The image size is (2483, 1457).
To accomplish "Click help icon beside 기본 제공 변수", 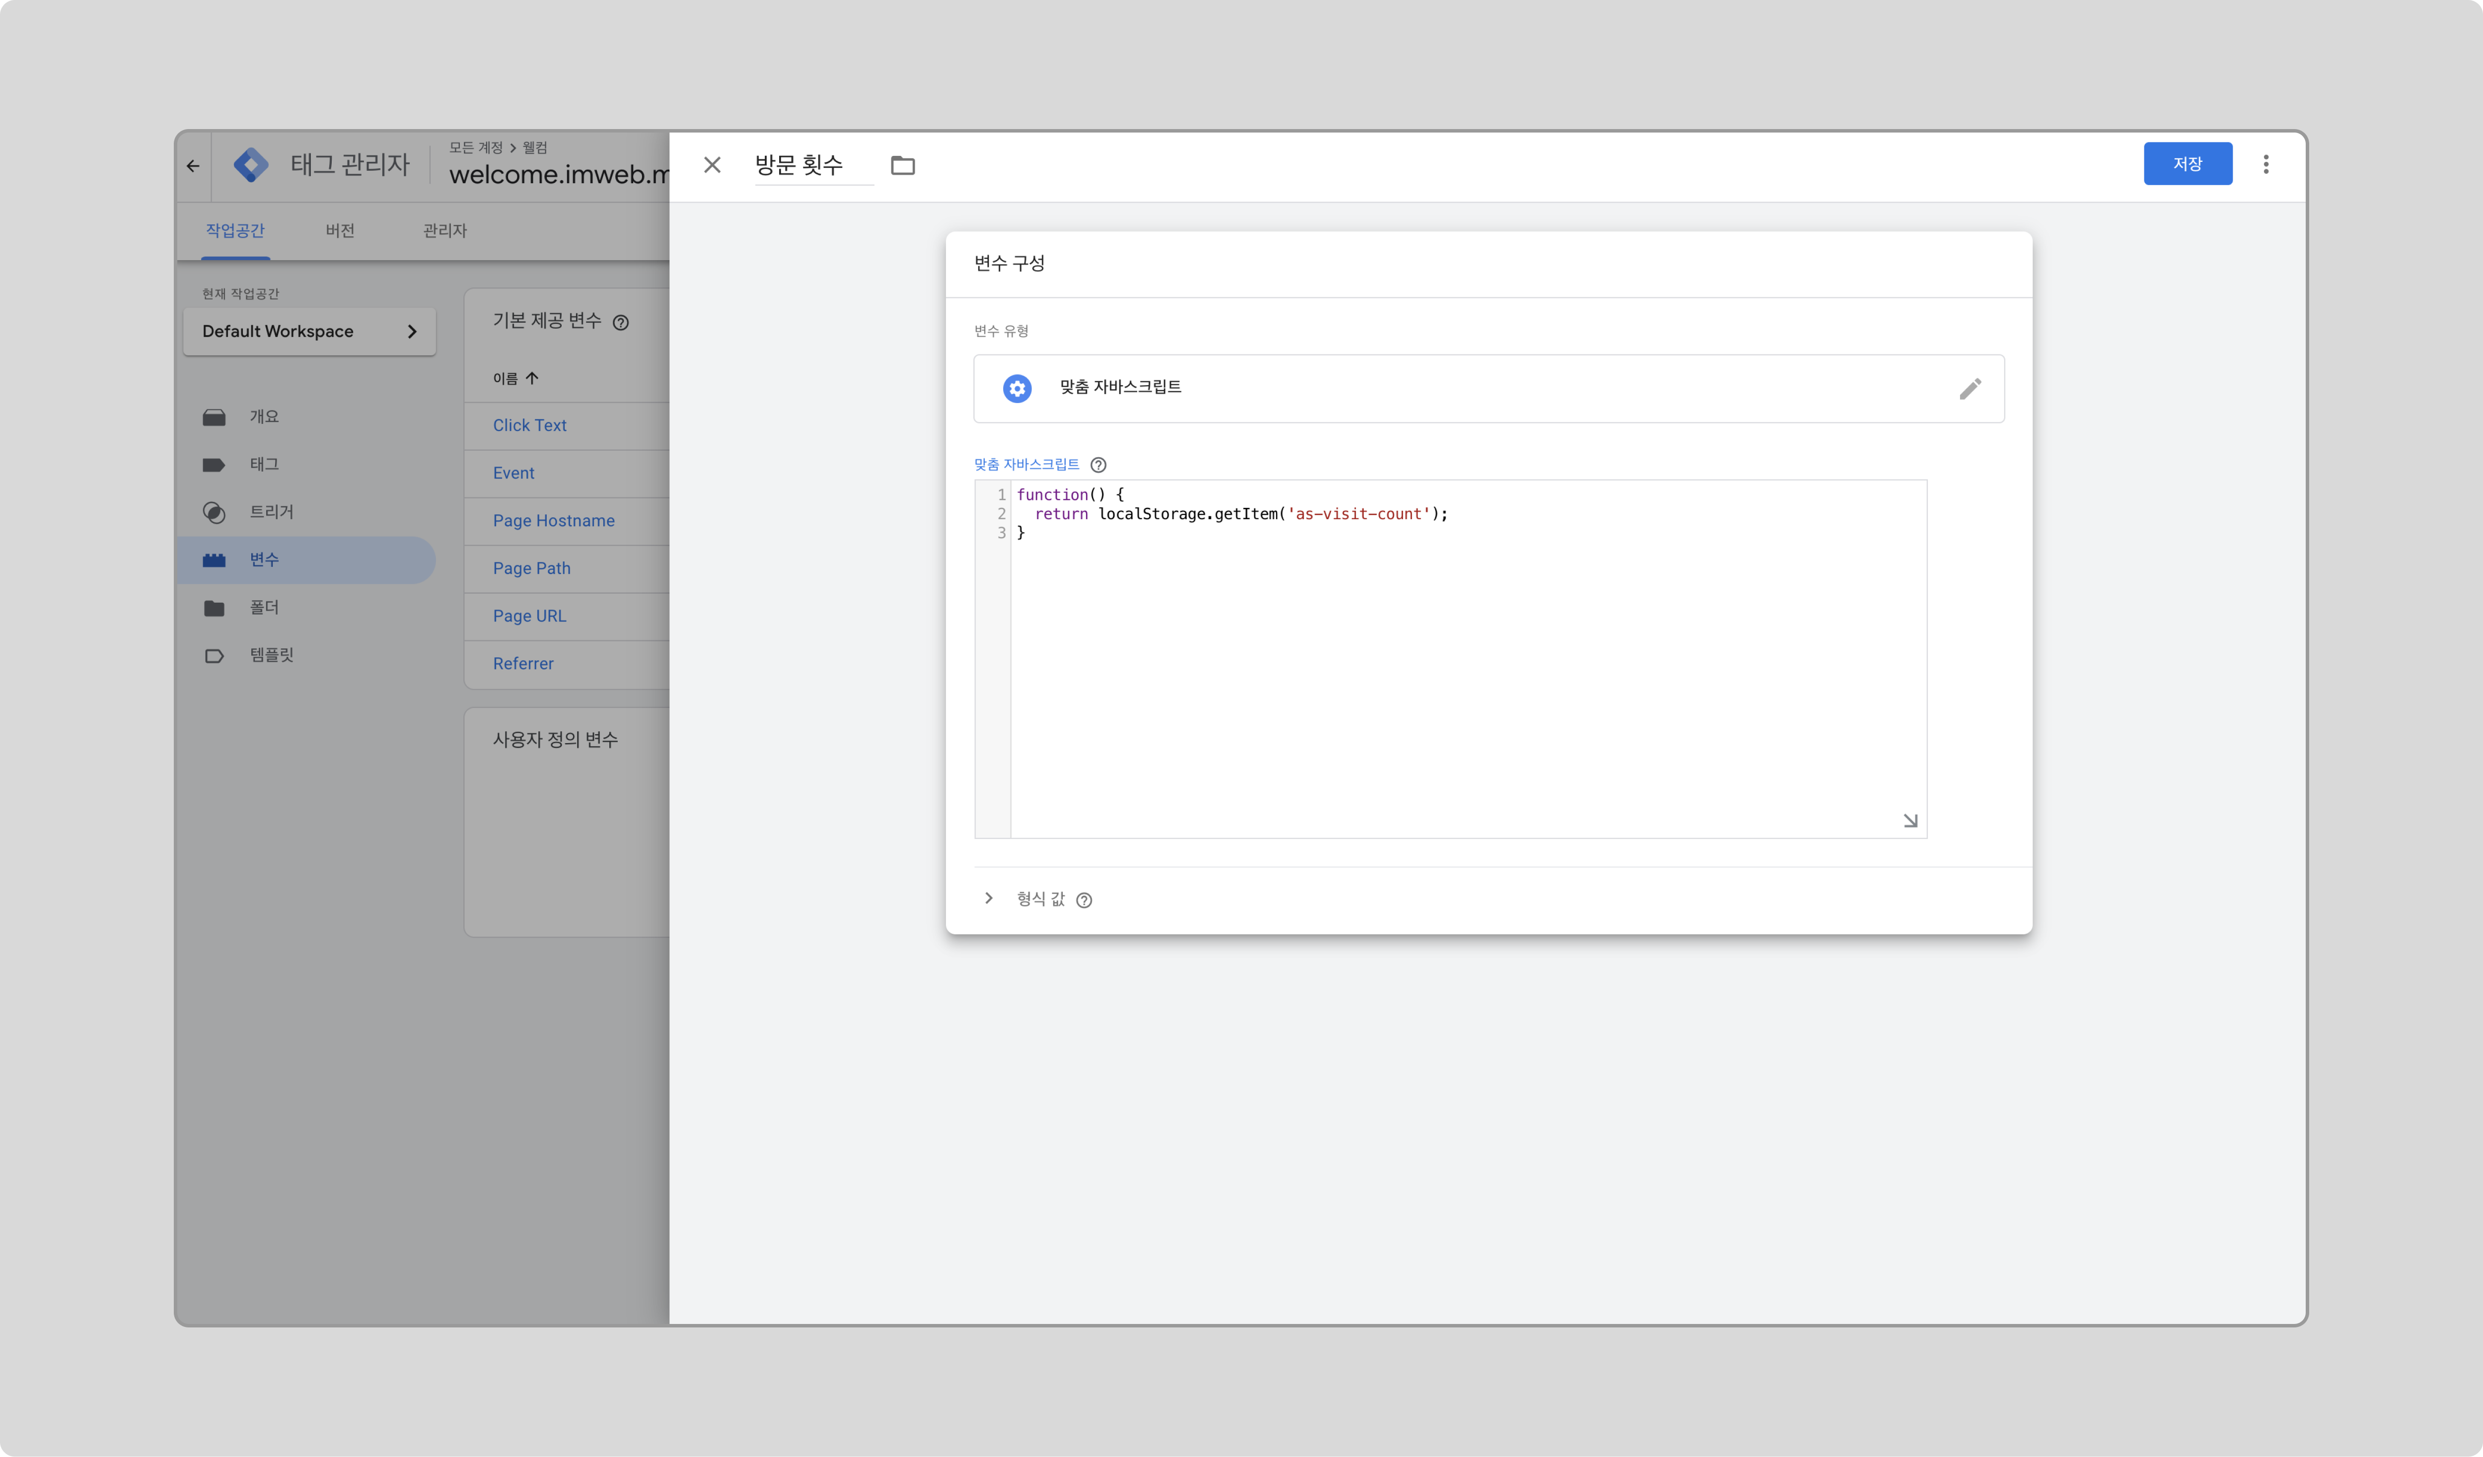I will [621, 322].
